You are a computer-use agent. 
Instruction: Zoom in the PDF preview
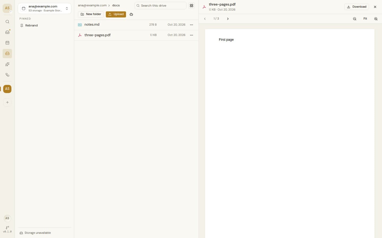pos(376,19)
